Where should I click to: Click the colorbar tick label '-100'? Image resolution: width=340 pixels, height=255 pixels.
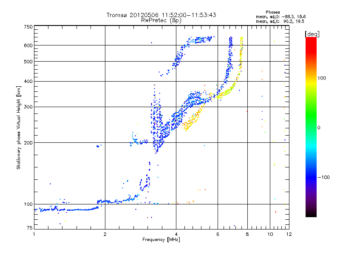(323, 177)
